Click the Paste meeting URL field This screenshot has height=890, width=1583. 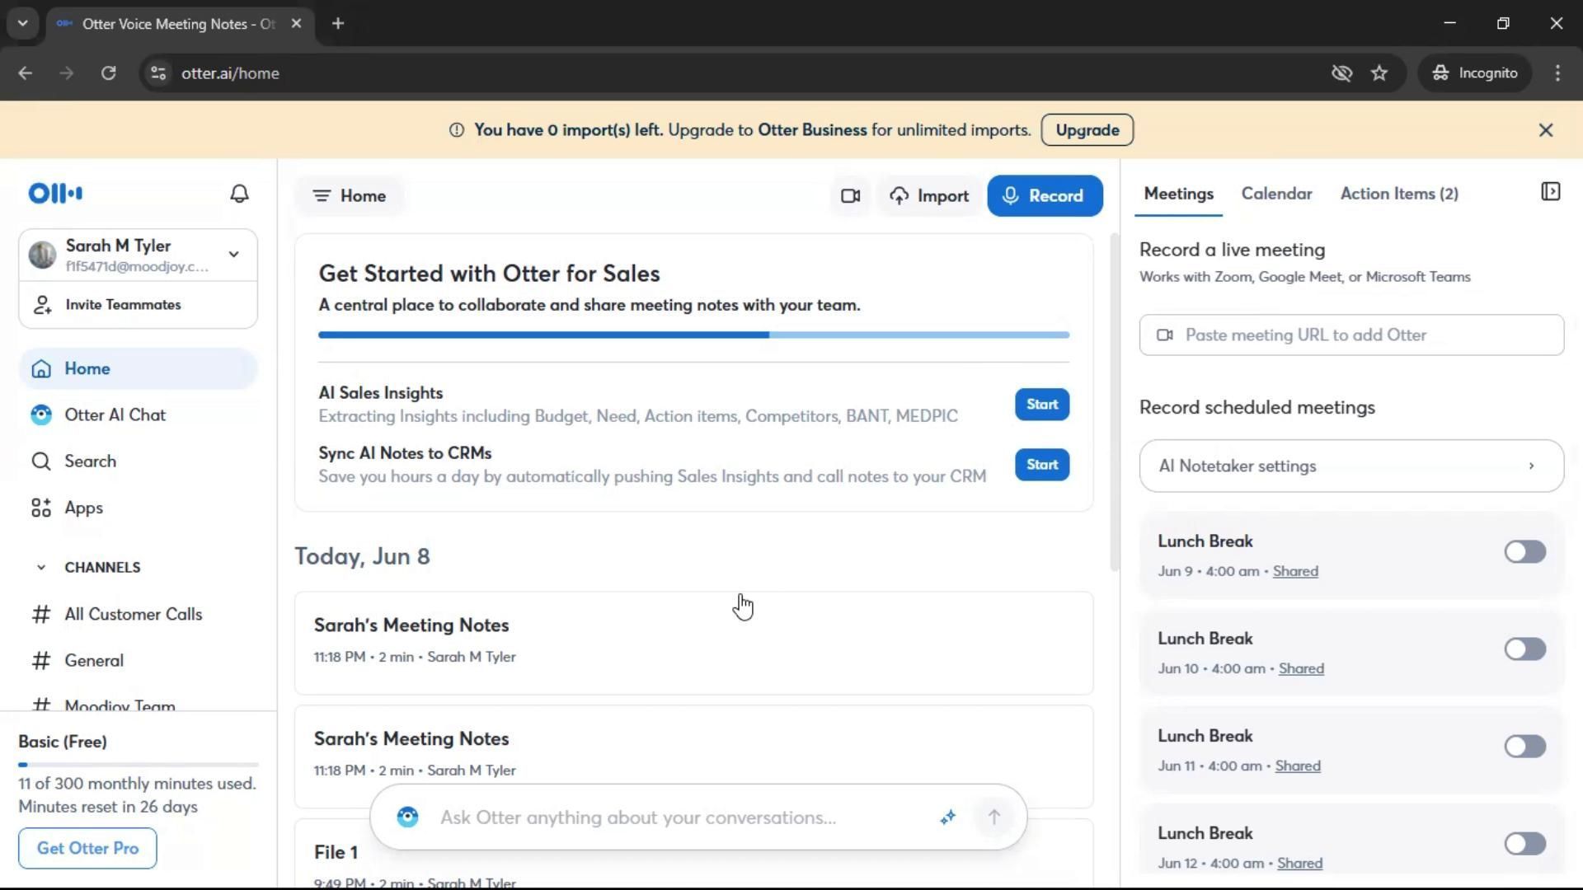point(1350,335)
